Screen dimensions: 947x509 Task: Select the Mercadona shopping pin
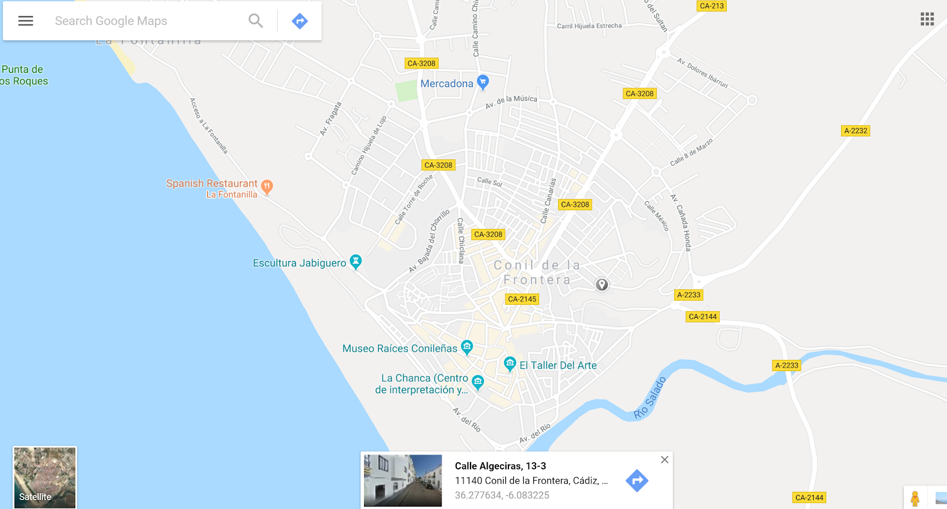[x=483, y=82]
